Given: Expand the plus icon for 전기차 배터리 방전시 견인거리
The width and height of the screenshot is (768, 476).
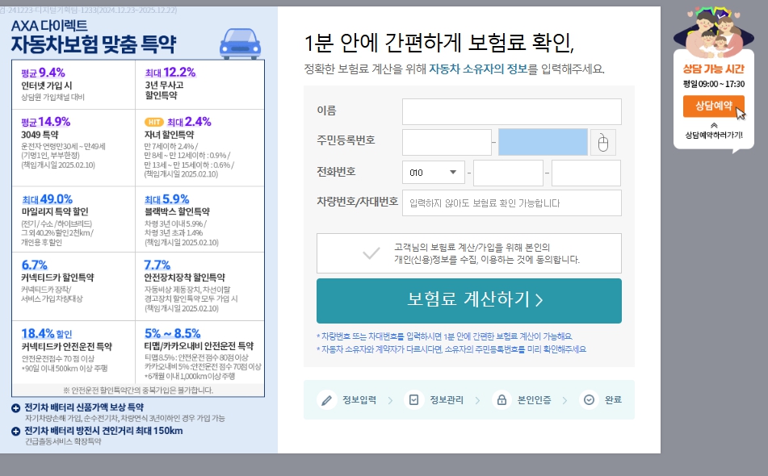Looking at the screenshot, I should (15, 431).
